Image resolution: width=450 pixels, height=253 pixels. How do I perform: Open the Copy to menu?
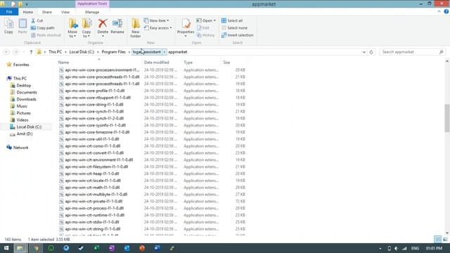tap(86, 28)
